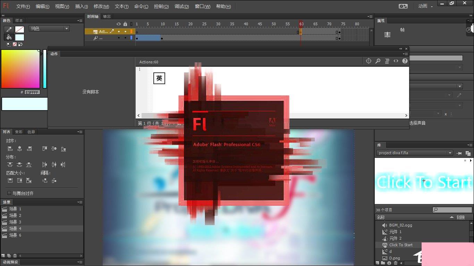
Task: Open the 文件(F) menu
Action: 23,6
